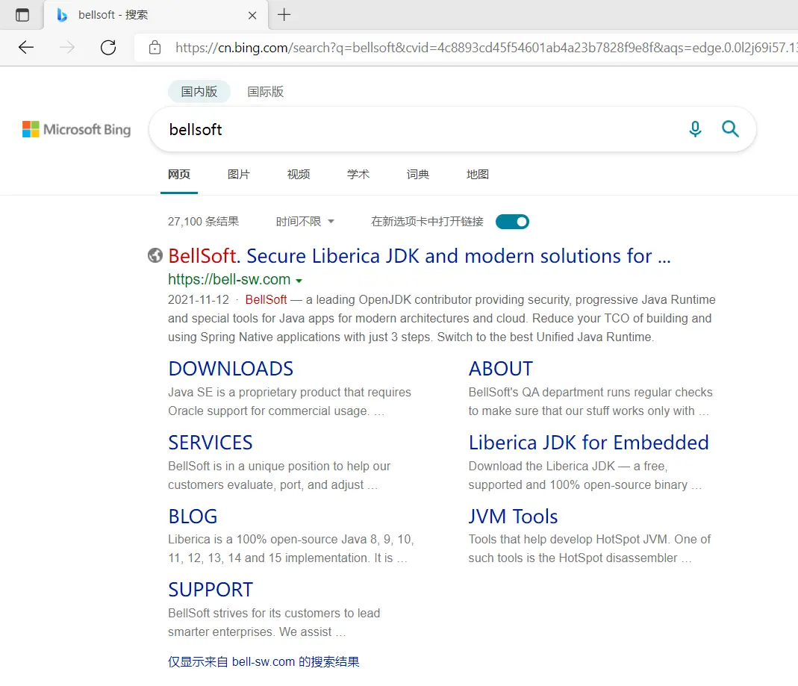The height and width of the screenshot is (686, 798).
Task: Click the voice search microphone icon
Action: coord(695,128)
